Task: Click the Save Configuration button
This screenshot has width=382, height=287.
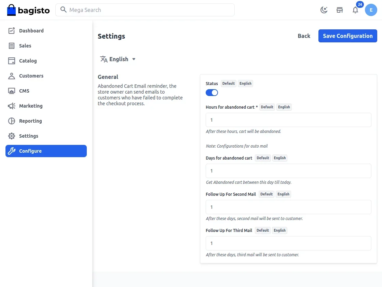Action: [x=347, y=36]
